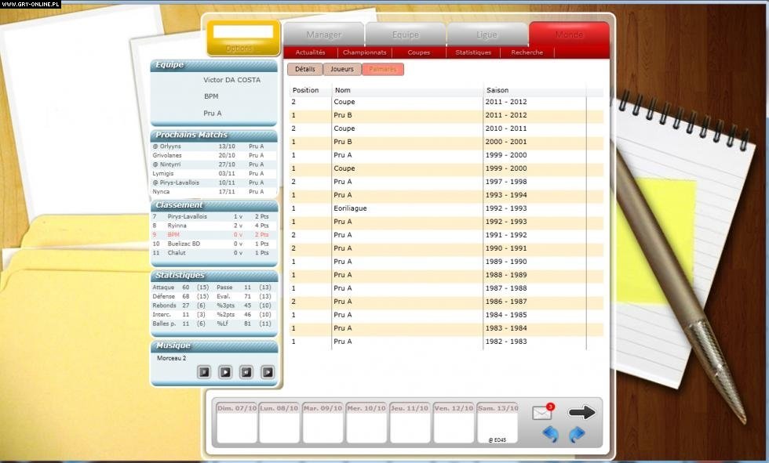Select BPM in the Classement standings

coord(173,233)
